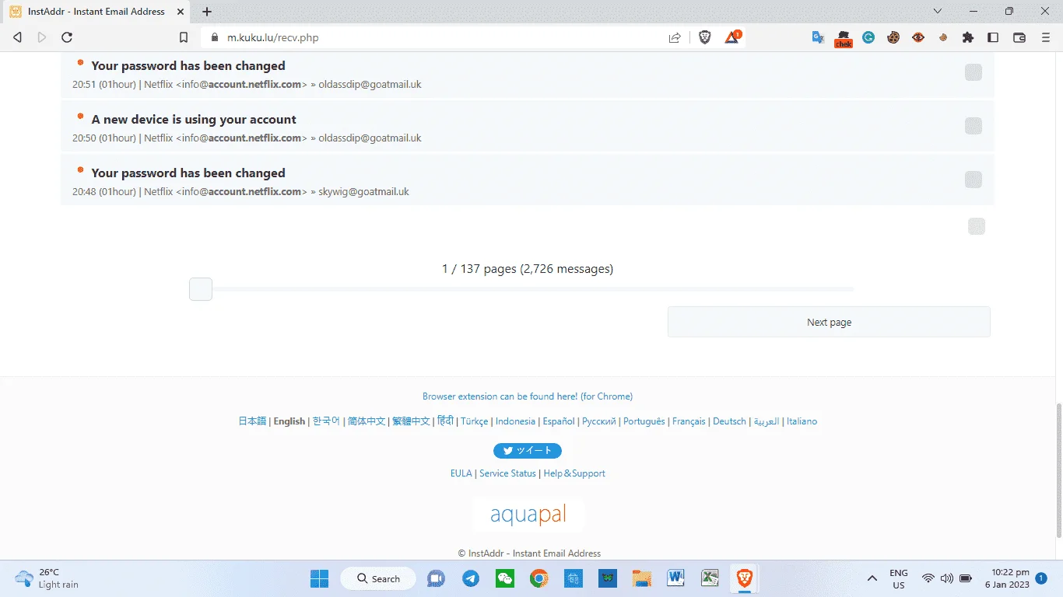The width and height of the screenshot is (1063, 597).
Task: Open Windows Start menu
Action: click(319, 578)
